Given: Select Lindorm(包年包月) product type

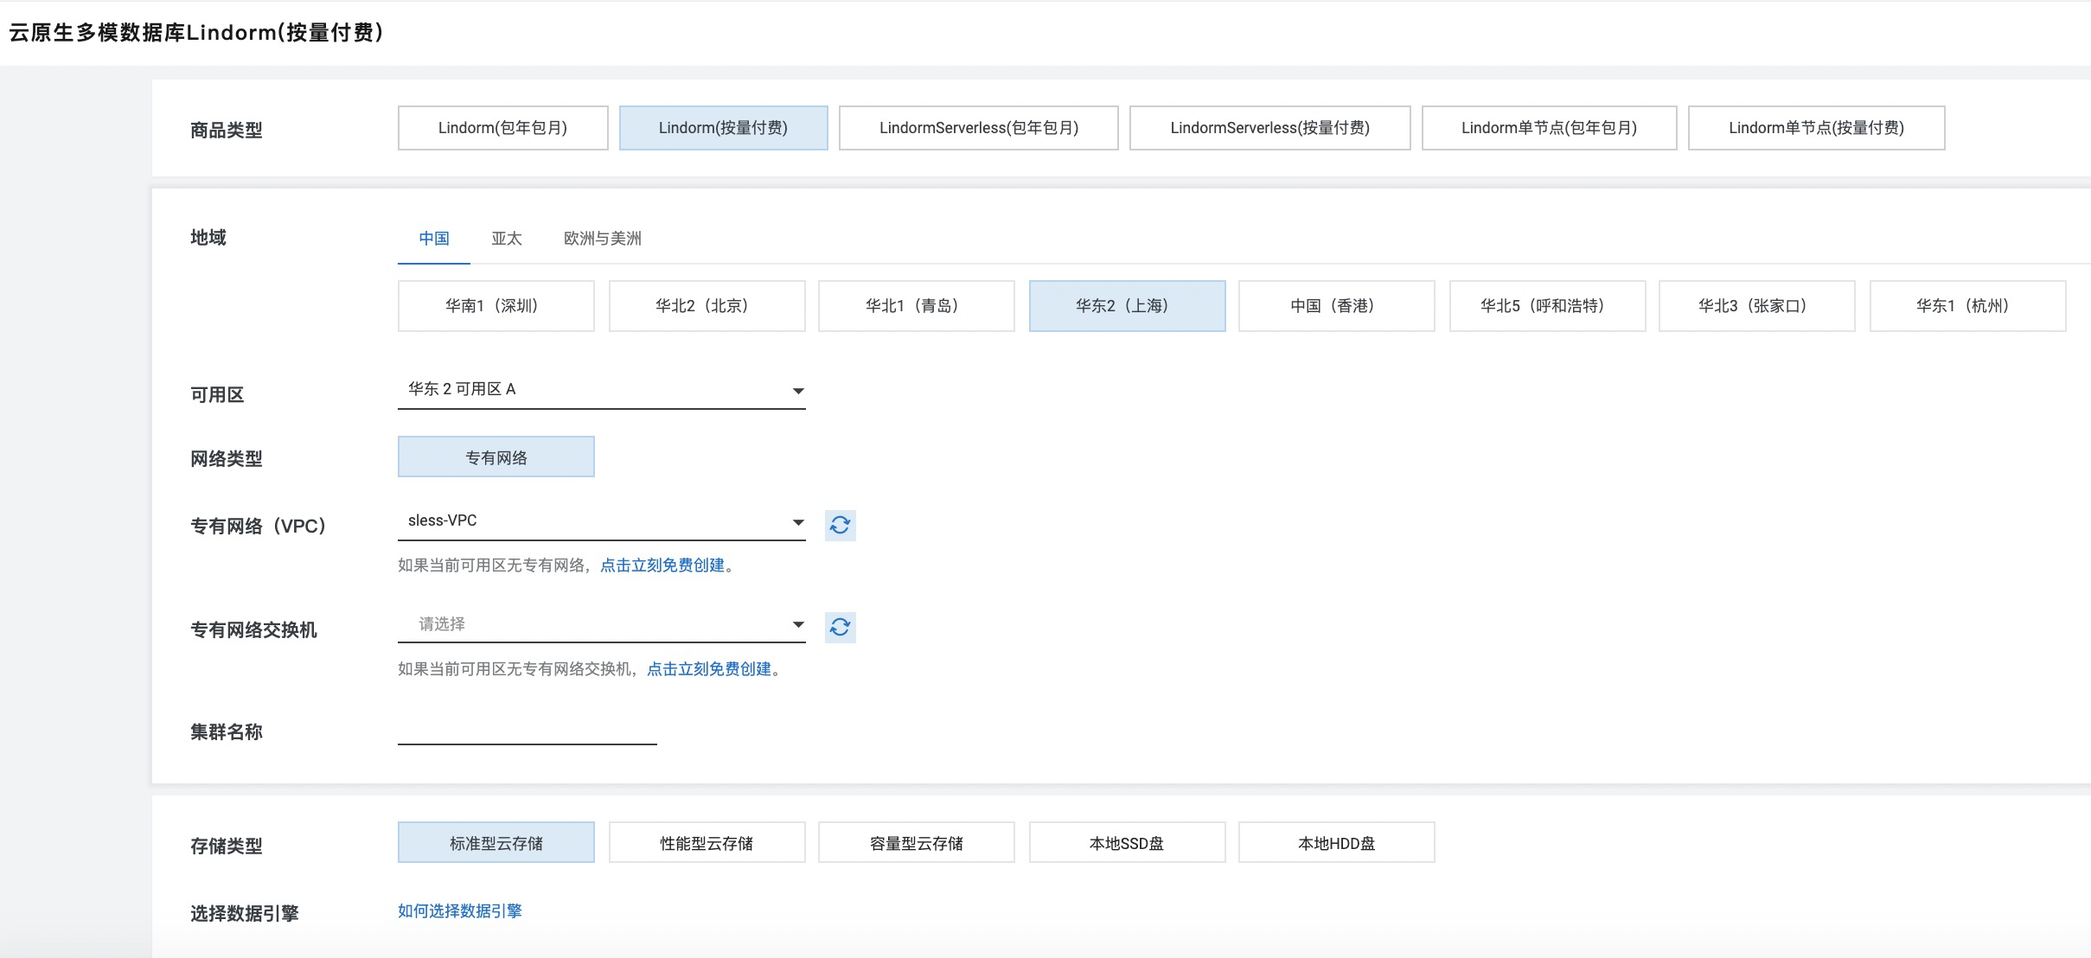Looking at the screenshot, I should tap(502, 128).
